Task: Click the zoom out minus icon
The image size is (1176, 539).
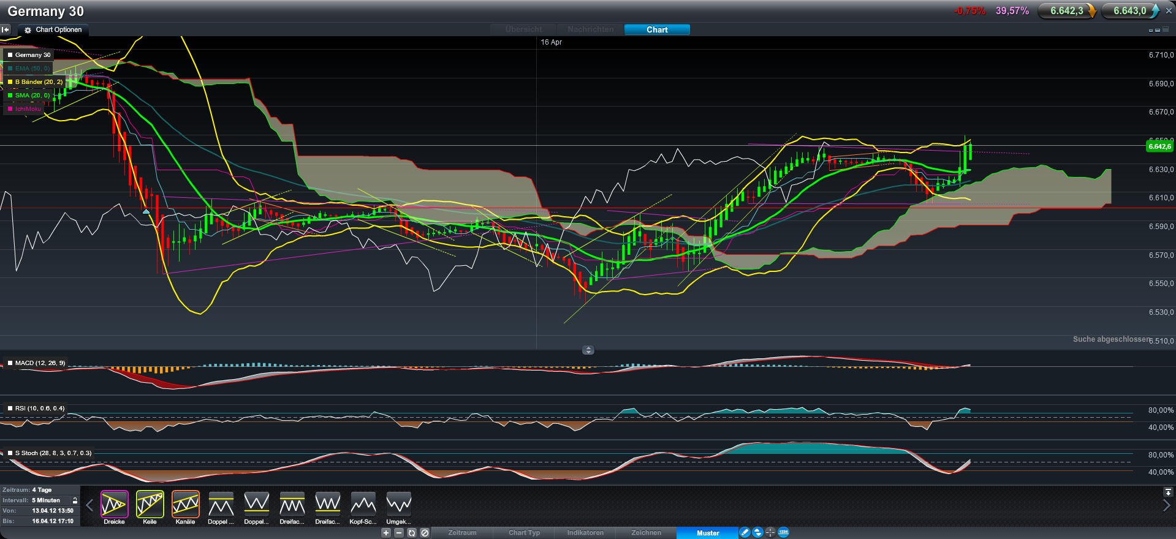Action: click(x=399, y=533)
